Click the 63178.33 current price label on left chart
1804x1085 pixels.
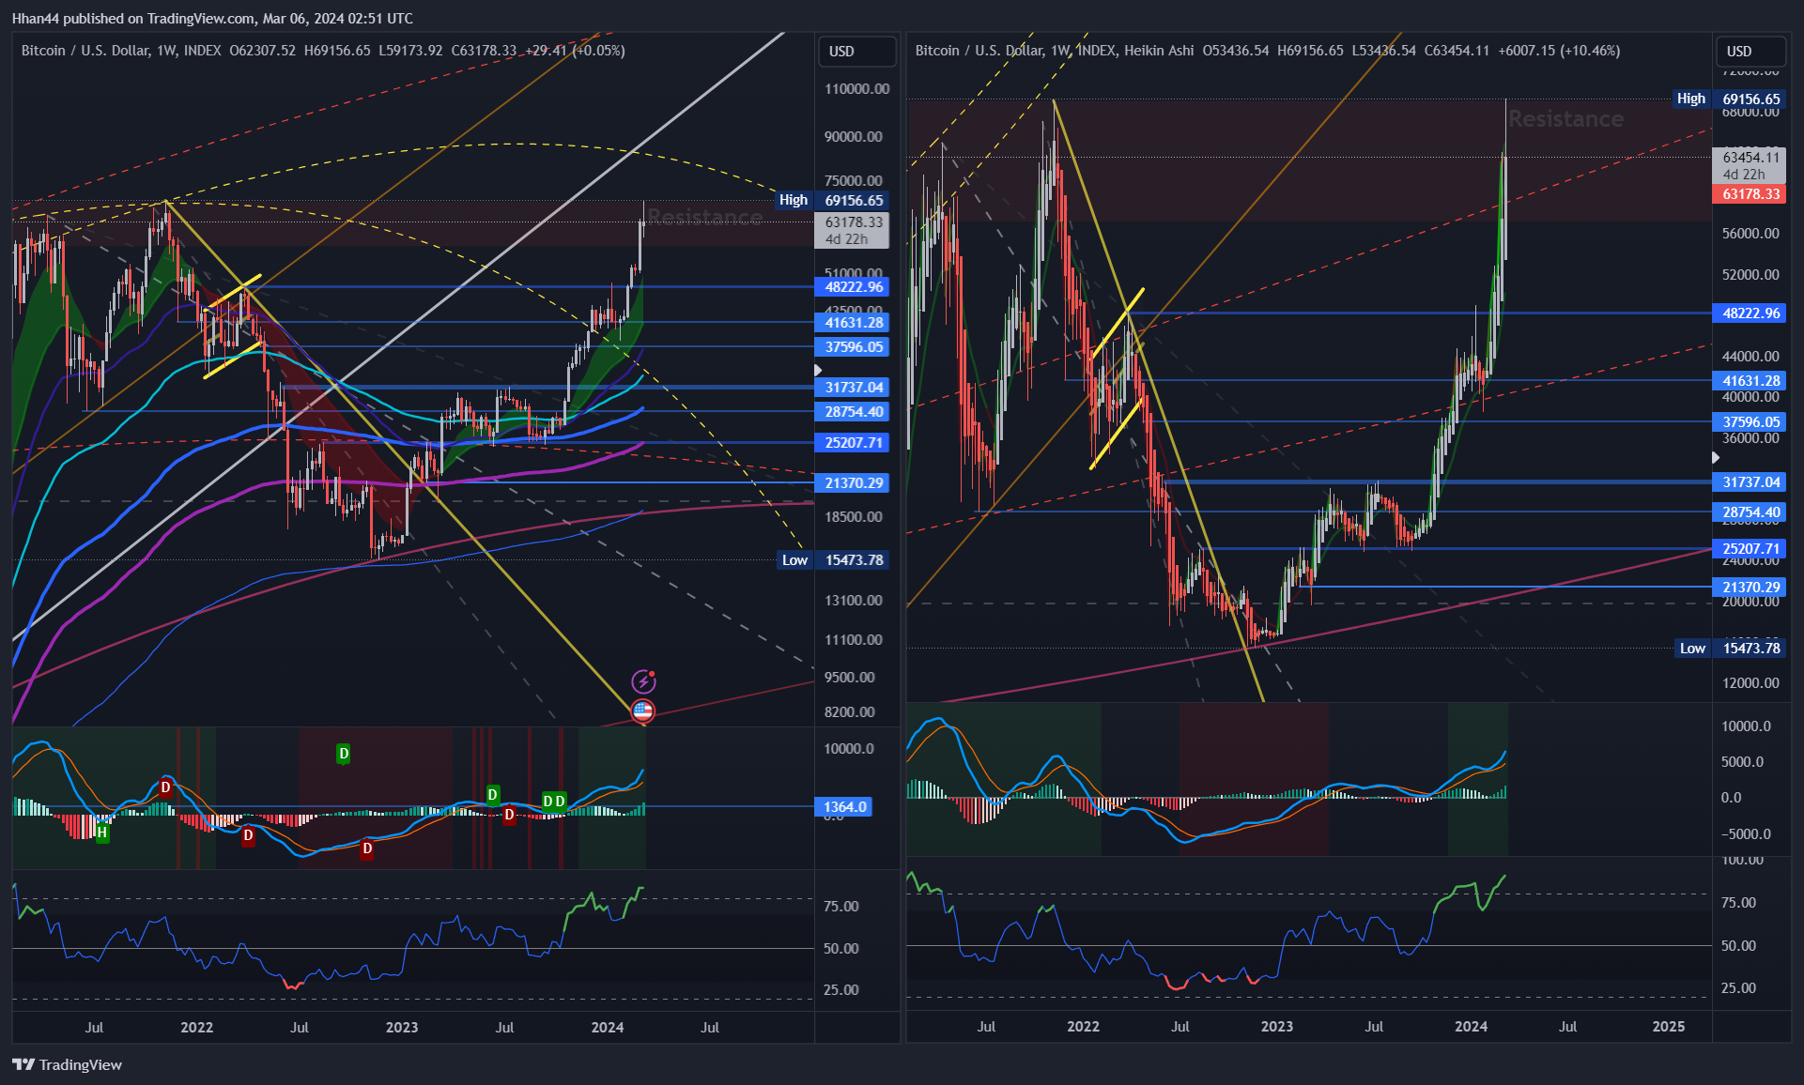click(x=854, y=230)
